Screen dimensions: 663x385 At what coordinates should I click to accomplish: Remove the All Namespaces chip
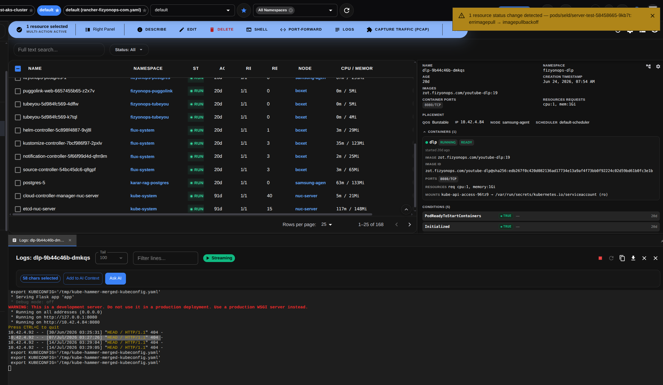click(291, 10)
